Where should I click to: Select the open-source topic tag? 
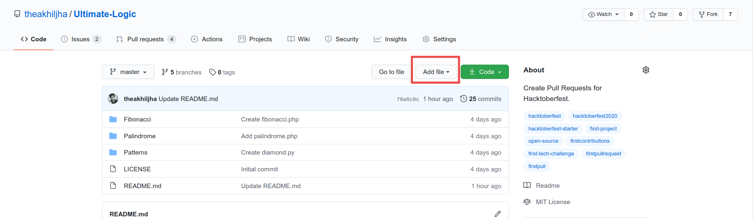tap(543, 141)
